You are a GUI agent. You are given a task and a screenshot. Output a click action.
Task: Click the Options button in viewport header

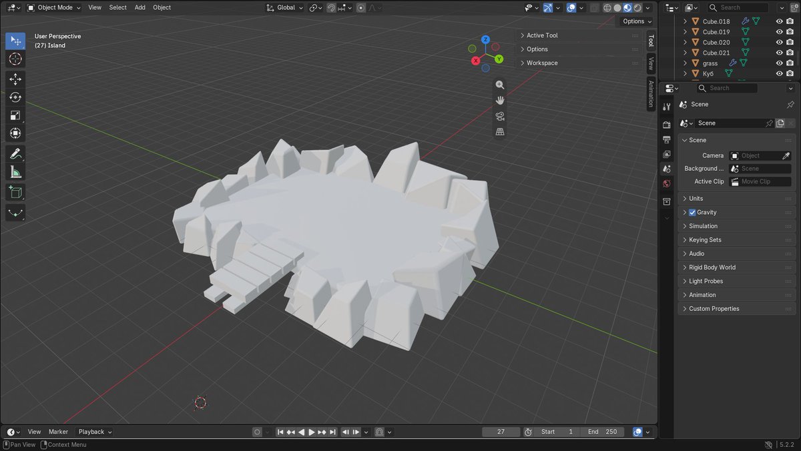(637, 21)
